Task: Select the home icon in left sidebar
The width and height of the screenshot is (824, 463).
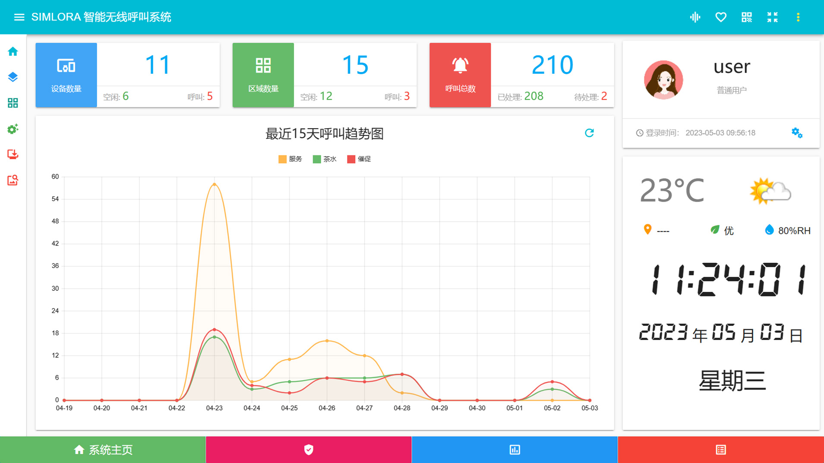Action: (x=13, y=52)
